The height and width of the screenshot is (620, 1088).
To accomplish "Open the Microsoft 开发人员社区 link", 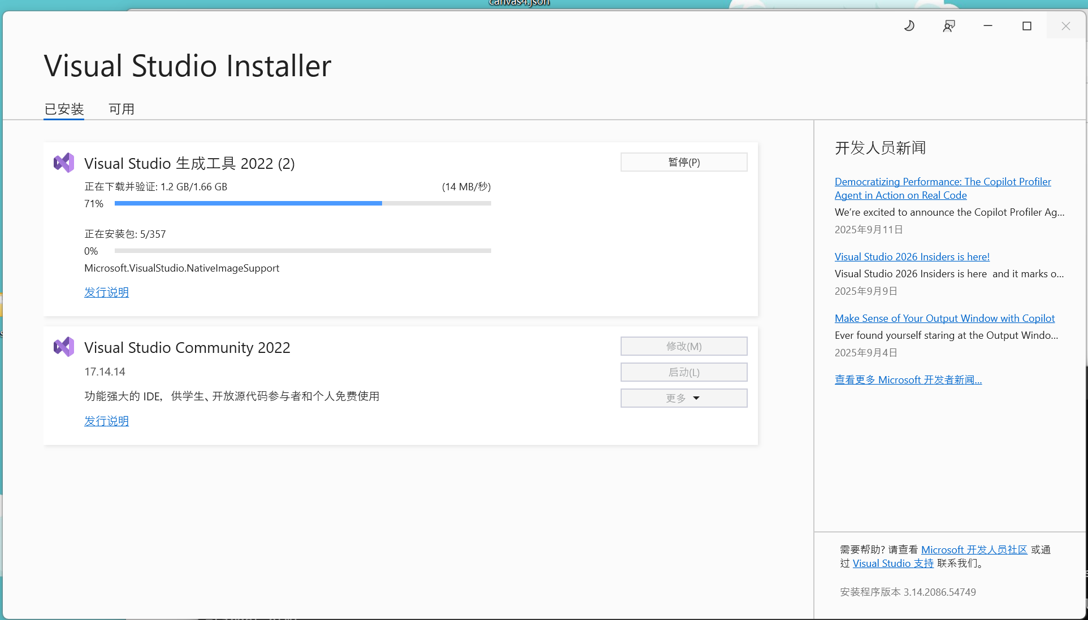I will 974,549.
